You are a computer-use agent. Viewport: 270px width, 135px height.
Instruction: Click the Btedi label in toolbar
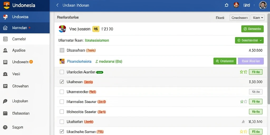[x=220, y=18]
